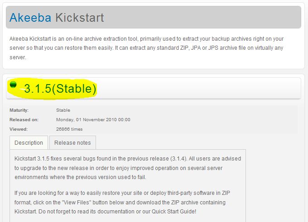Click the Kickstart intro paragraph text
308x222 pixels.
tap(147, 48)
